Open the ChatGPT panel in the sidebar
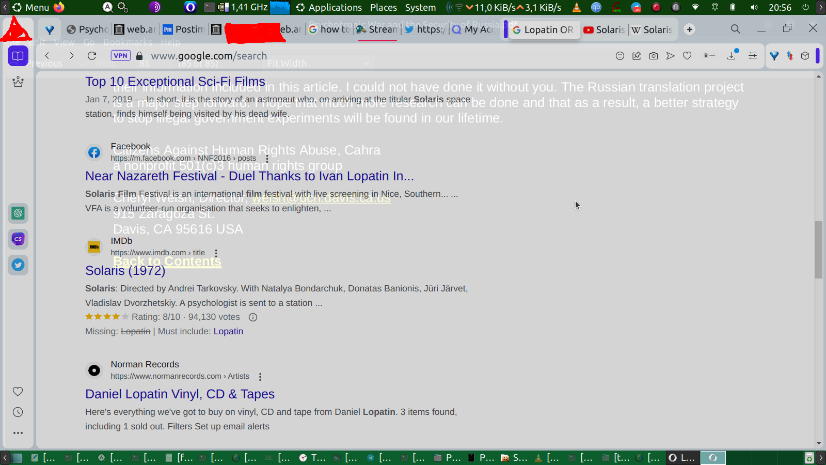 pos(18,213)
